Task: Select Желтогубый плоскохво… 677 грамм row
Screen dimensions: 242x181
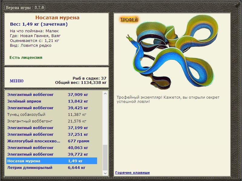Action: 52,141
